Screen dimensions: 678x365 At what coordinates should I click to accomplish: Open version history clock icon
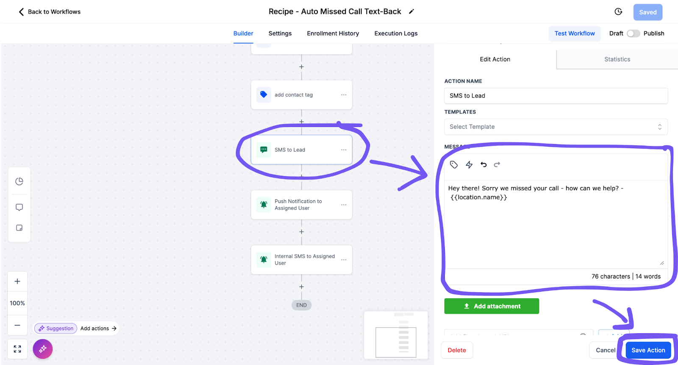pos(618,12)
